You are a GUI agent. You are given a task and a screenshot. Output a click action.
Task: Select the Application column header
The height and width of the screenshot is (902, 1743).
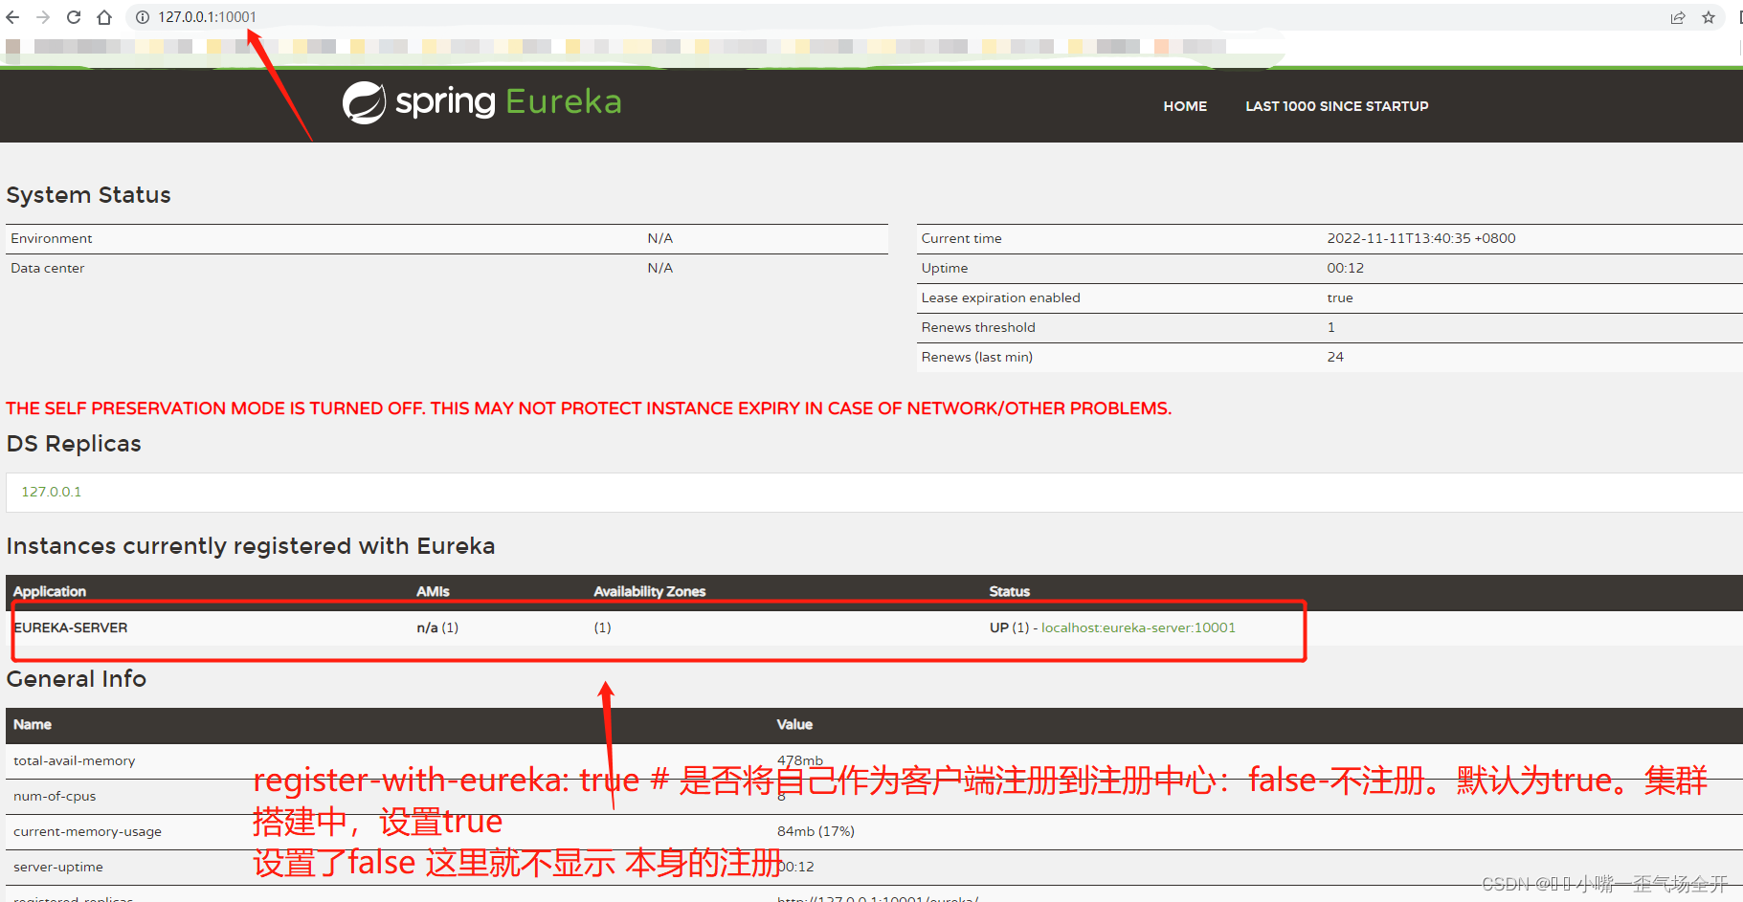point(50,591)
